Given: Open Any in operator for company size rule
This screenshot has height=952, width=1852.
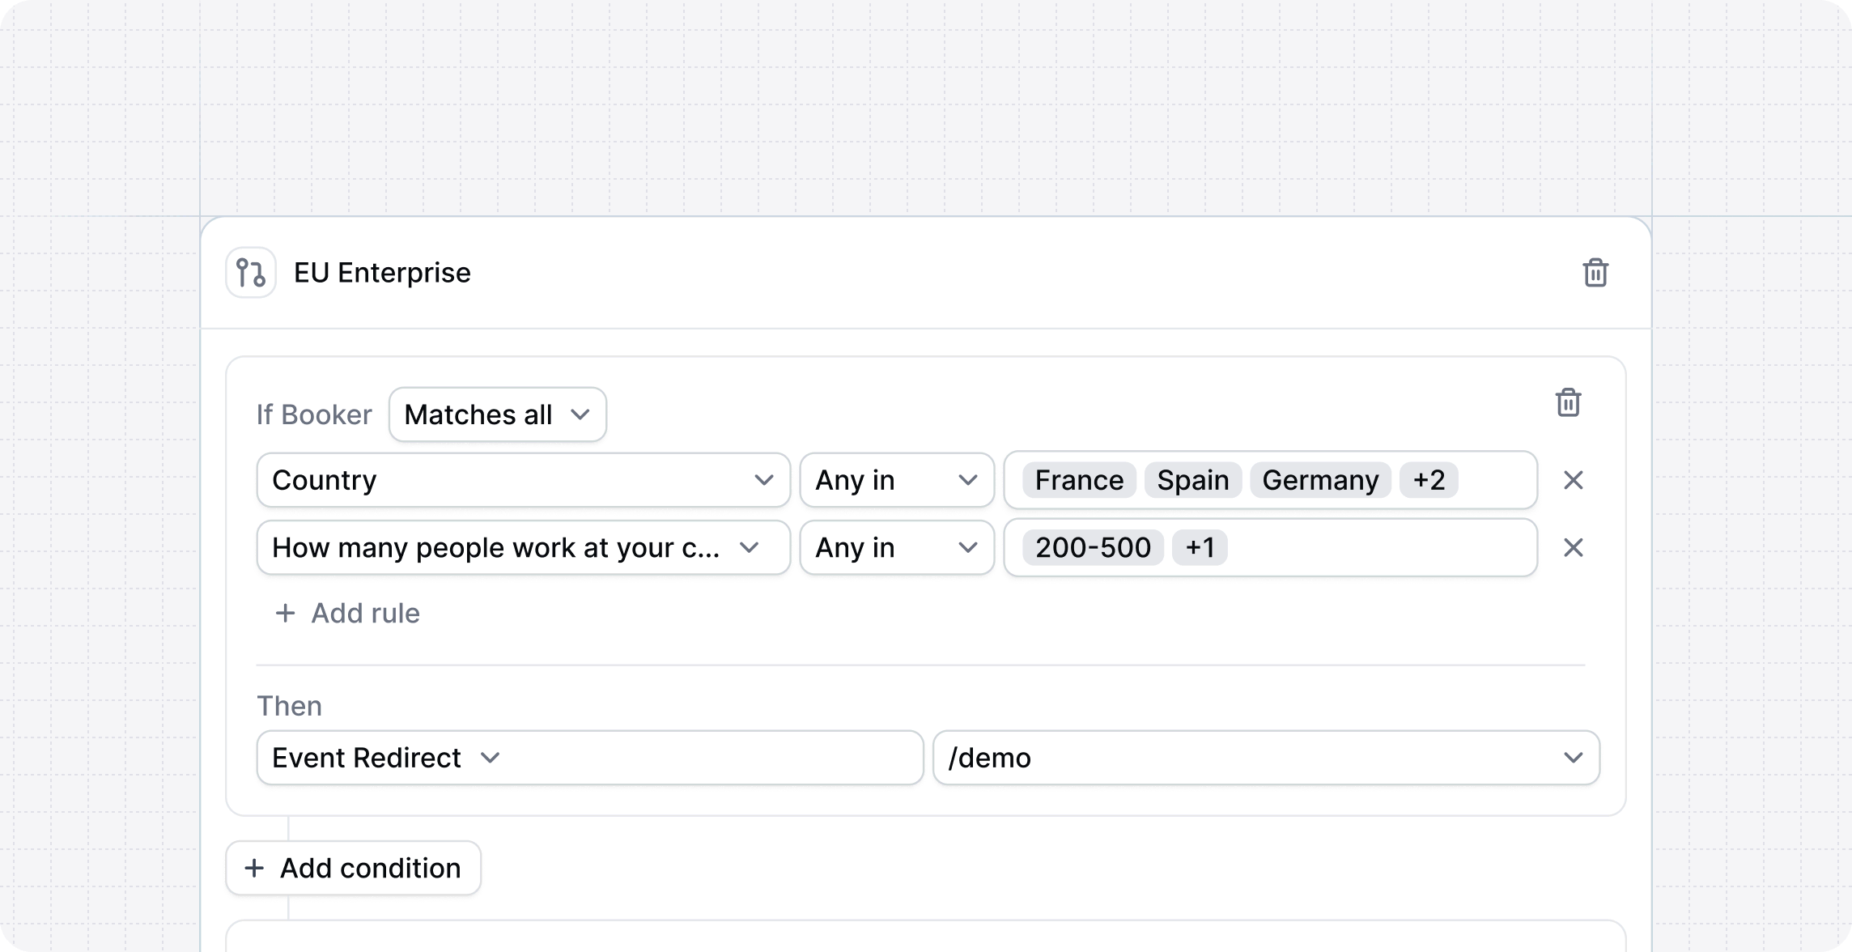Looking at the screenshot, I should (x=897, y=548).
